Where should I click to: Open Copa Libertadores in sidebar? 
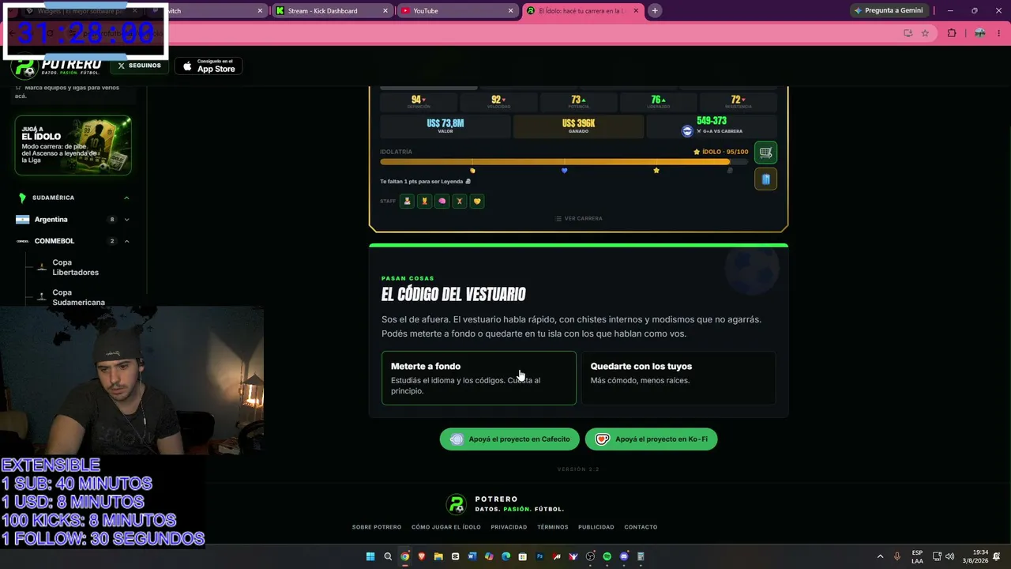point(75,267)
